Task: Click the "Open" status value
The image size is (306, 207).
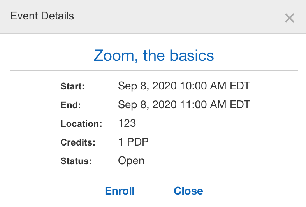Action: [131, 161]
